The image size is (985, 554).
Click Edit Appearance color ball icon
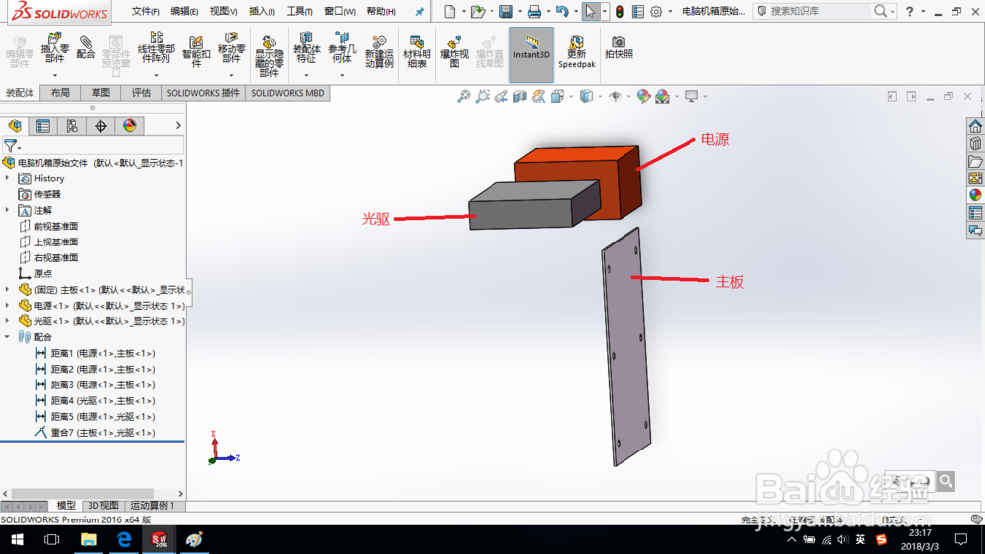tap(643, 97)
